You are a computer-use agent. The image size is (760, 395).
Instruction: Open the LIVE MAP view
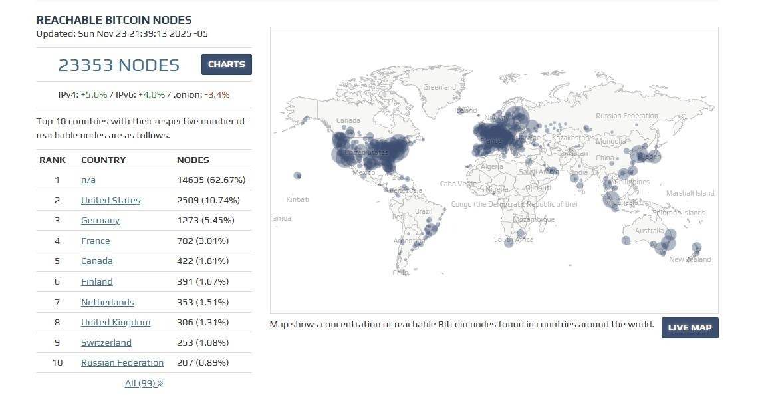pyautogui.click(x=690, y=327)
